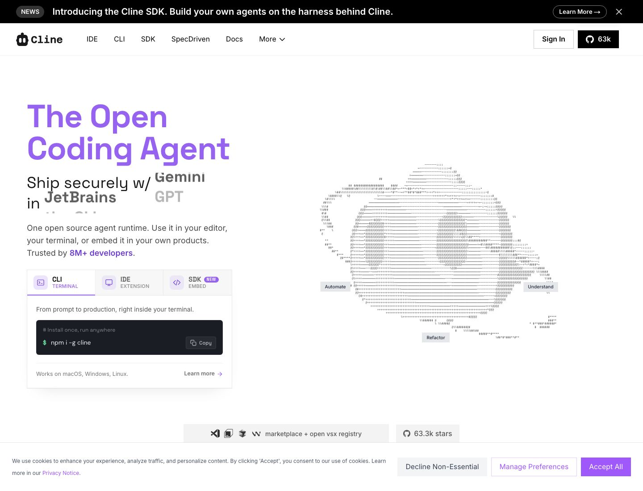Image resolution: width=643 pixels, height=491 pixels.
Task: Click 'marketplace + open vsx registry' text
Action: click(x=313, y=434)
